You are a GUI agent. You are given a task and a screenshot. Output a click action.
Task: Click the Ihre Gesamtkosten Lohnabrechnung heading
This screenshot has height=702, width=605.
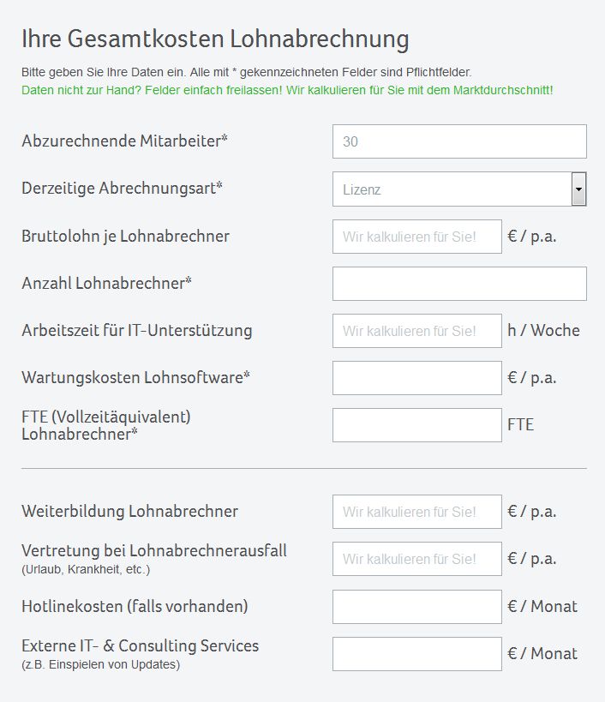[x=215, y=39]
